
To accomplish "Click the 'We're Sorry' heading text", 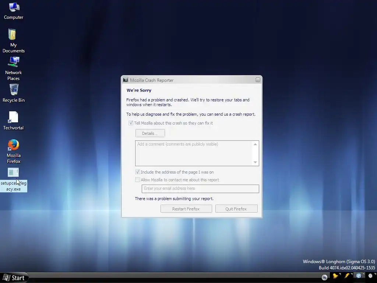I will coord(139,90).
